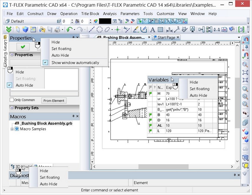Toggle the hatch selector filter button
Viewport: 252px width, 195px height.
click(x=157, y=21)
